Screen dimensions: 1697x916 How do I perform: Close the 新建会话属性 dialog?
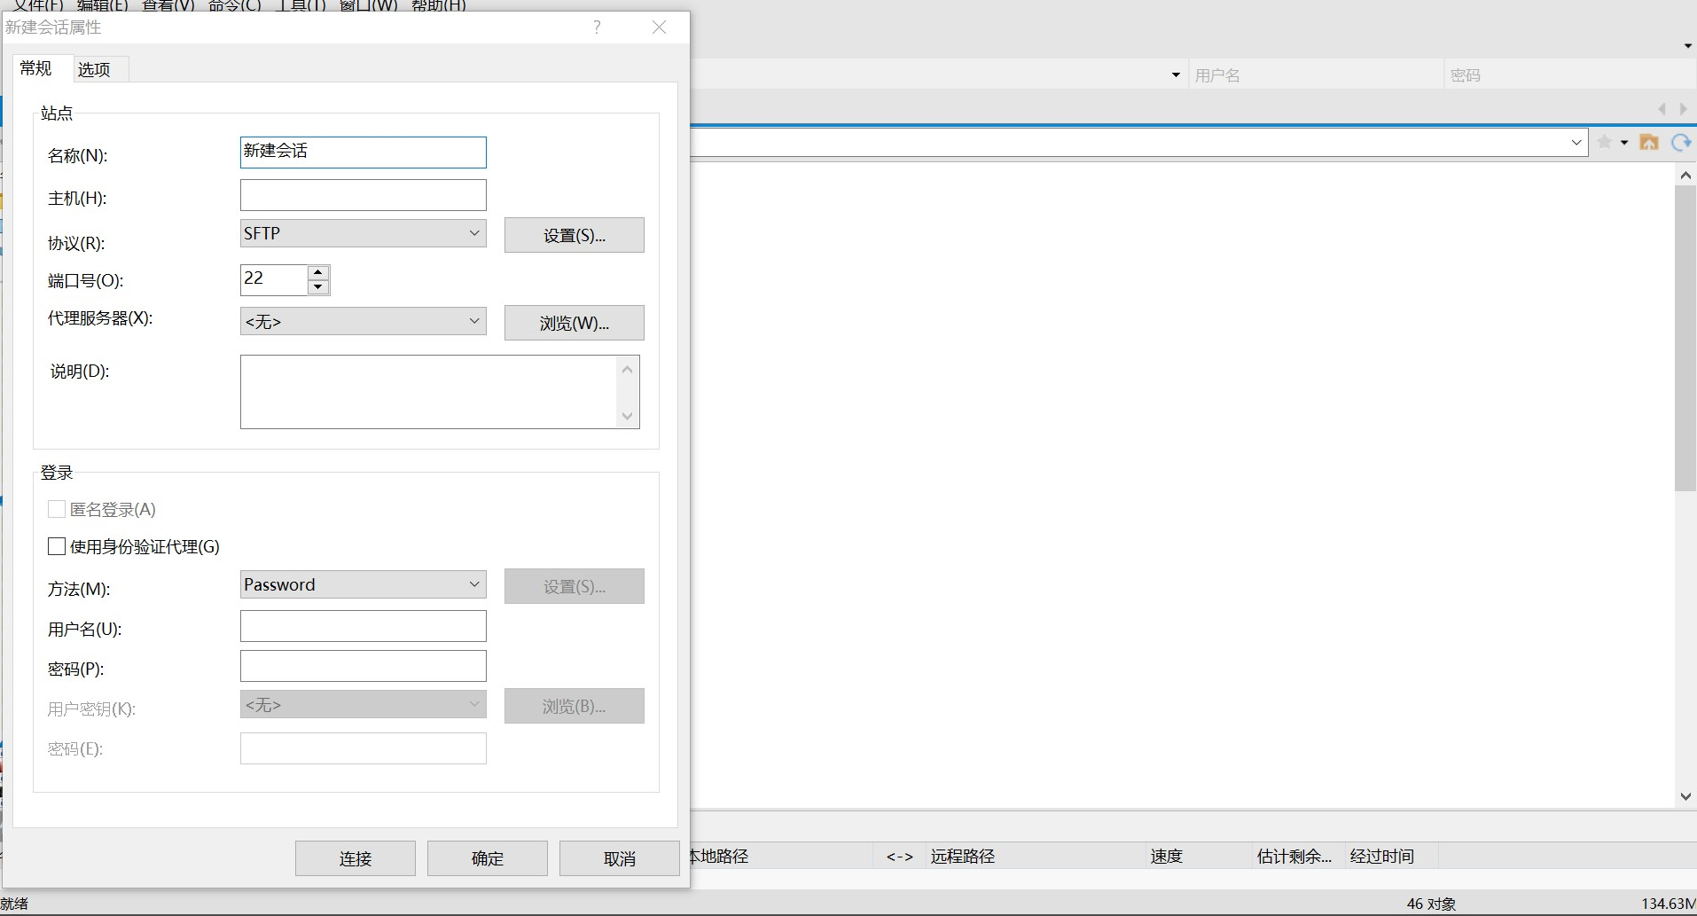pos(659,27)
